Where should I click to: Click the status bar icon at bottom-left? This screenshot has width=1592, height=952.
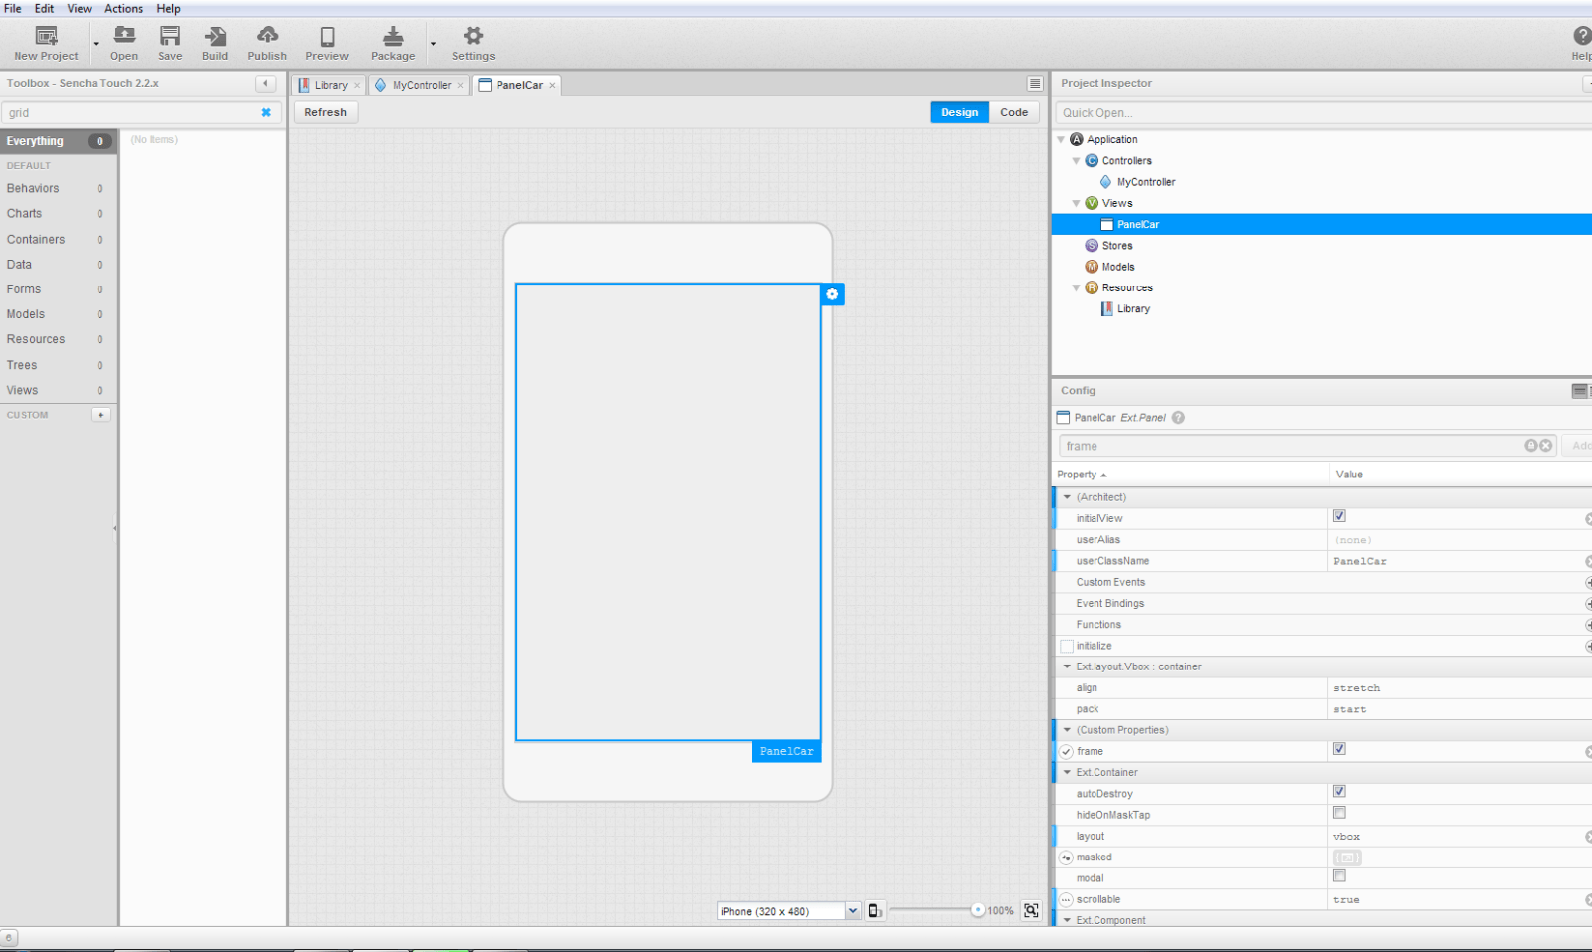9,938
